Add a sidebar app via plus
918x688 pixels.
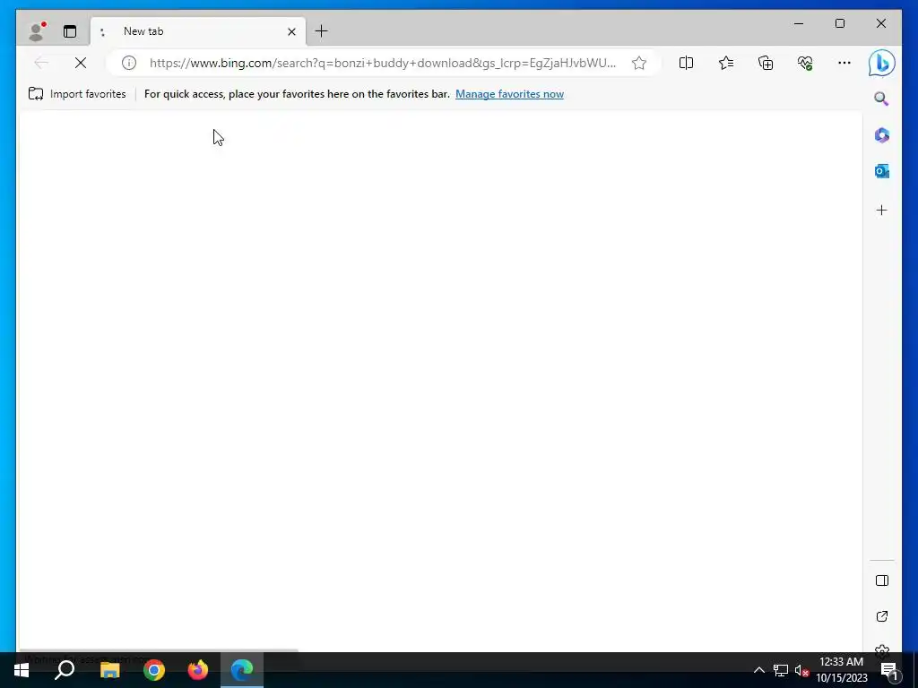(x=882, y=210)
